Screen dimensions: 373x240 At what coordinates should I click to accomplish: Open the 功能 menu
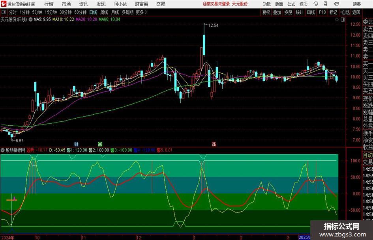coord(267,4)
